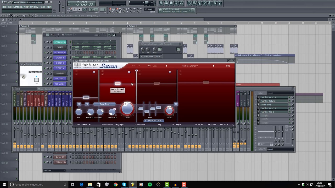Click the question mark help icon

click(x=220, y=3)
